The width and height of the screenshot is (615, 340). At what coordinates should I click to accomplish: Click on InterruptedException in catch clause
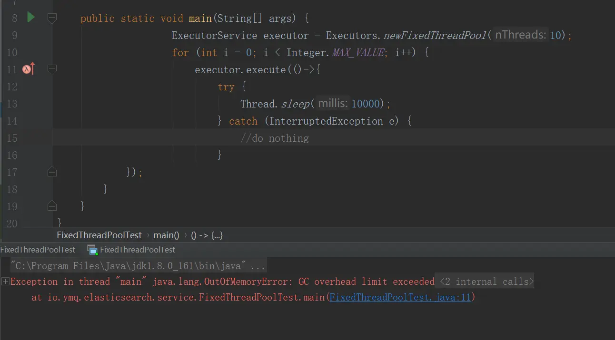326,121
